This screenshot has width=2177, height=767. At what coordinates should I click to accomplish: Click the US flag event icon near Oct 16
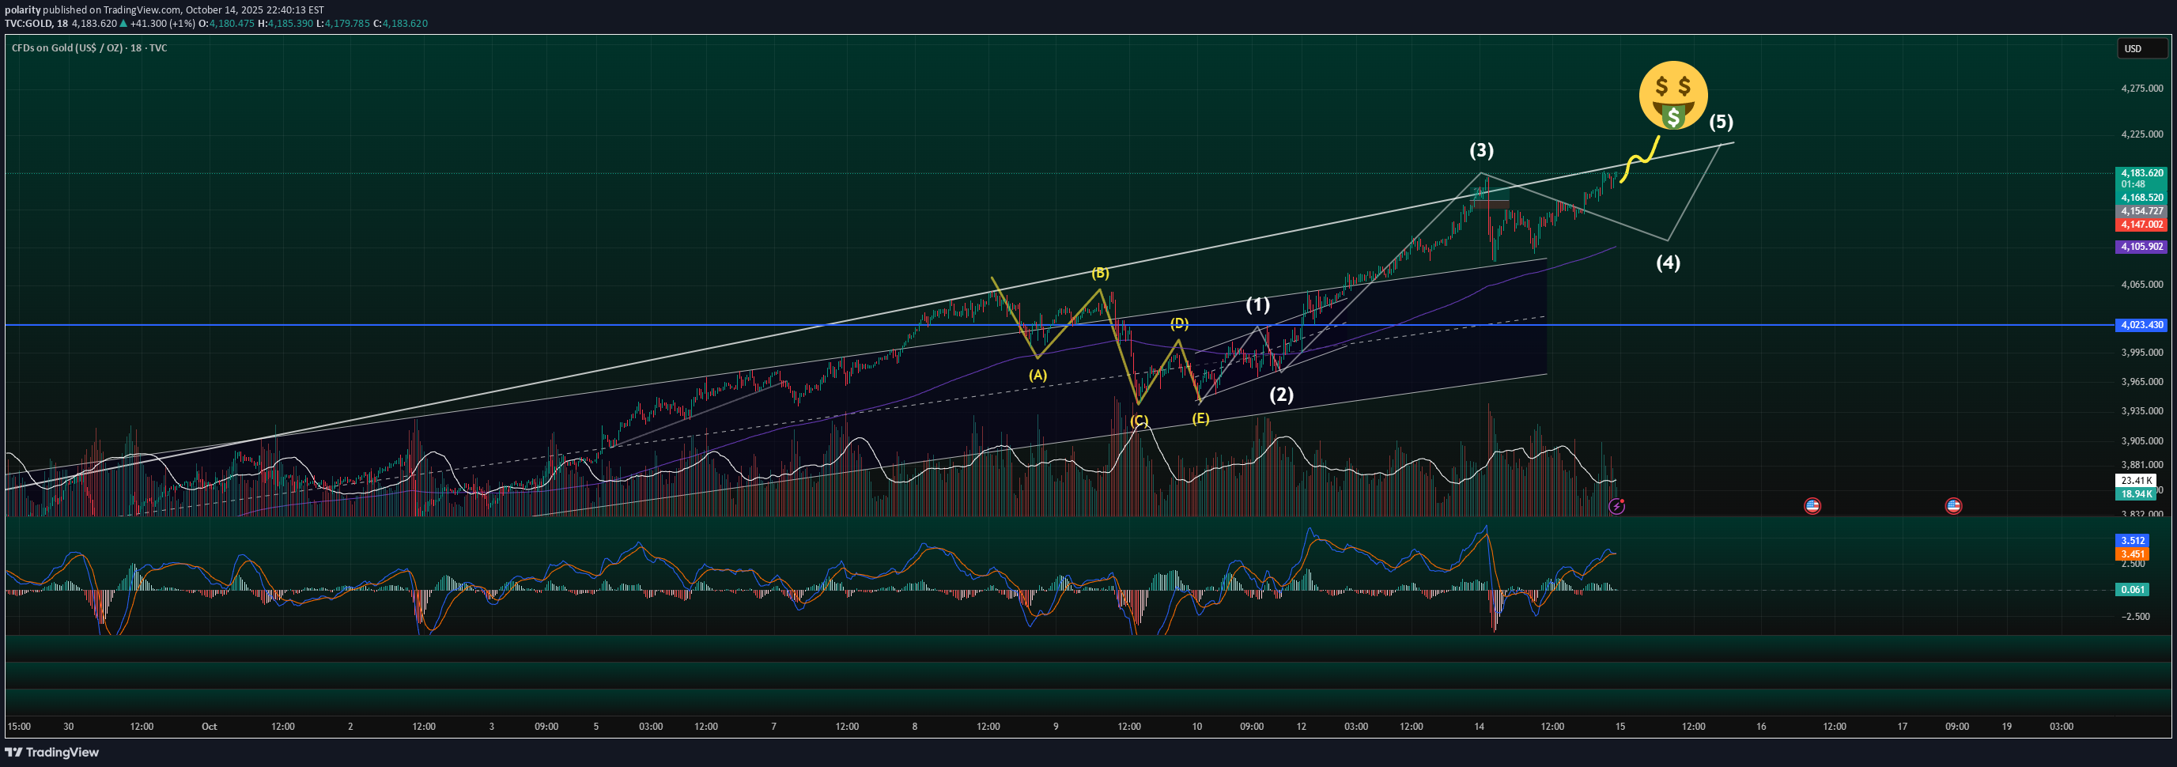tap(1812, 506)
